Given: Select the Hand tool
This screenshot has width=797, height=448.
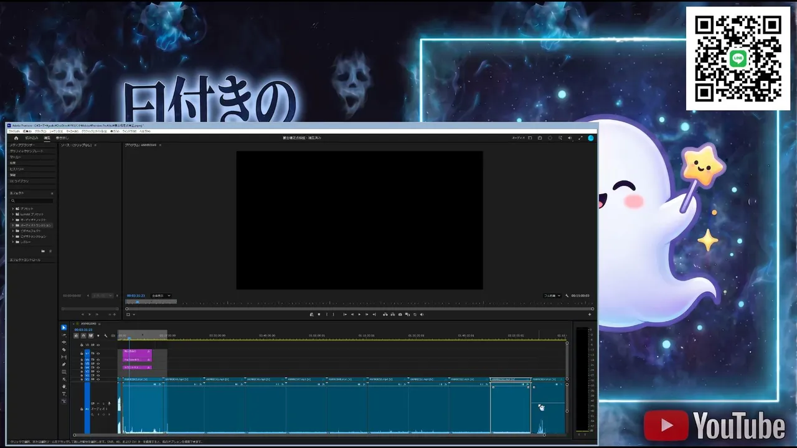Looking at the screenshot, I should point(64,386).
